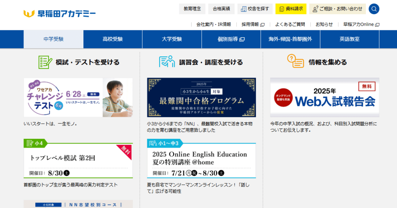Click the external-link icon next to 採用情報
The image size is (397, 208).
tap(262, 24)
